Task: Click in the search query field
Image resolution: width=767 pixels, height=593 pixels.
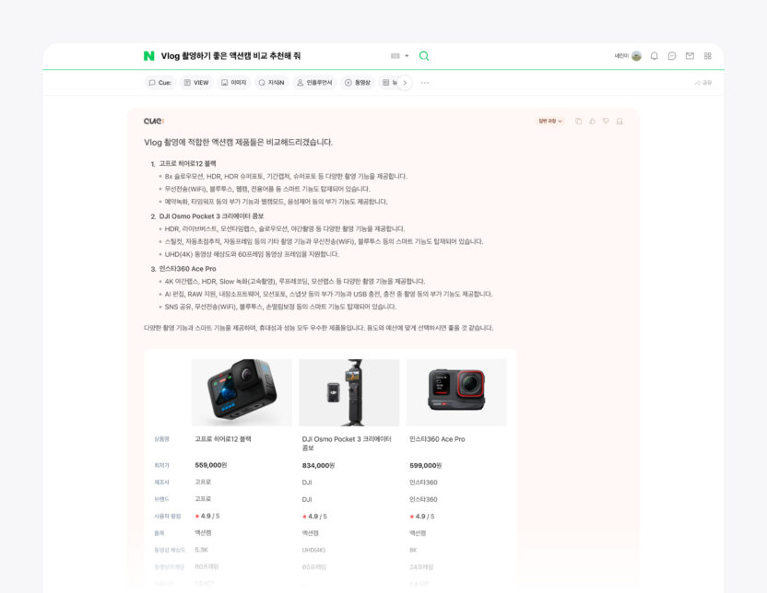Action: (271, 56)
